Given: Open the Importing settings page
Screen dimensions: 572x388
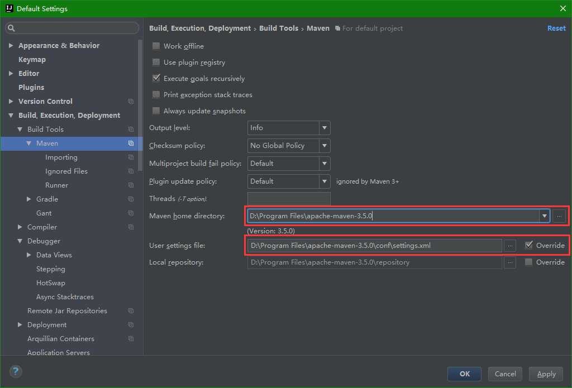Looking at the screenshot, I should coord(61,157).
